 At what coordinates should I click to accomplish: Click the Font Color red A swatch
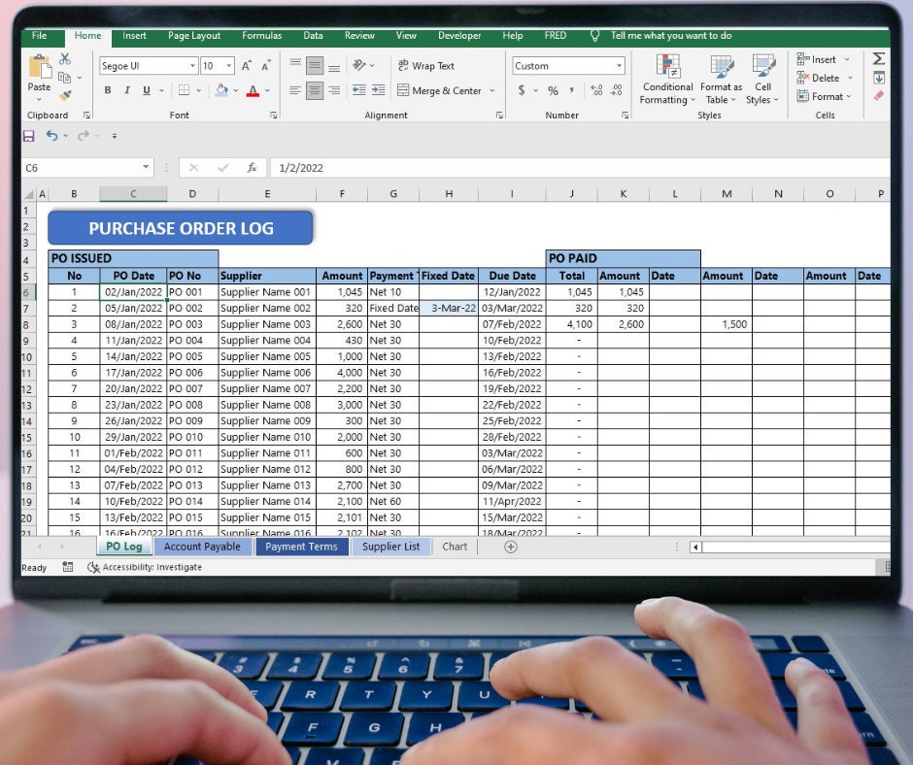[253, 91]
